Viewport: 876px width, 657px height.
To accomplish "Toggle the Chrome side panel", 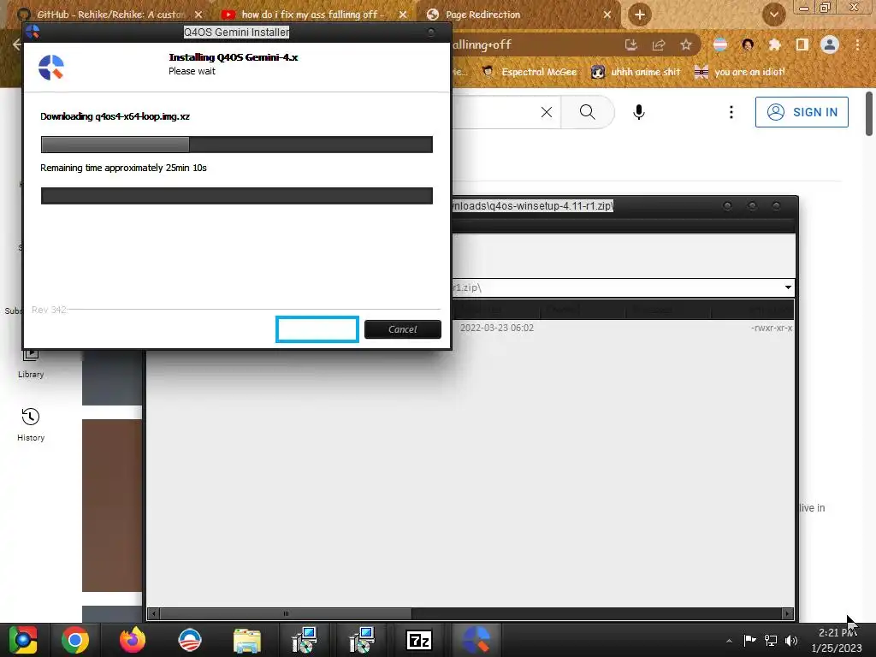I will coord(802,44).
